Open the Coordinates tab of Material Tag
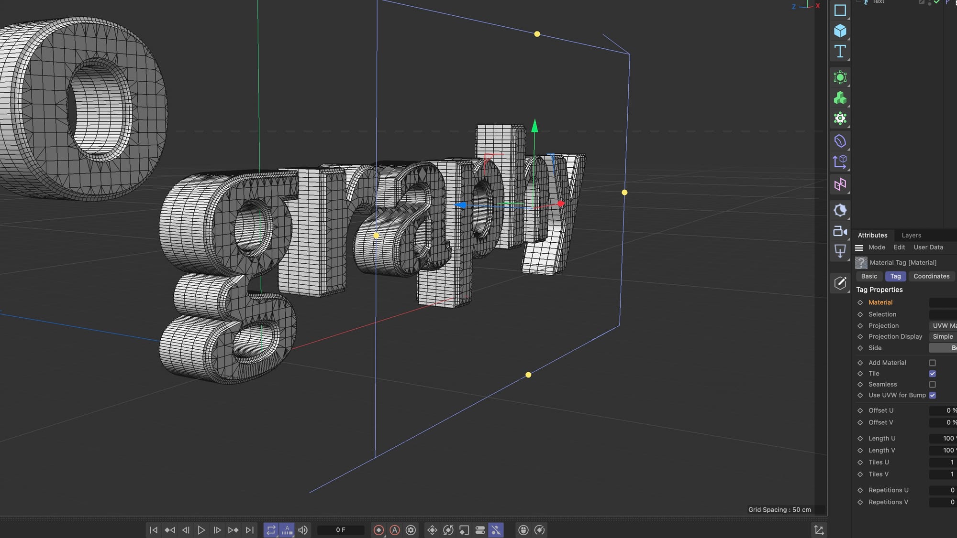The height and width of the screenshot is (538, 957). 931,276
